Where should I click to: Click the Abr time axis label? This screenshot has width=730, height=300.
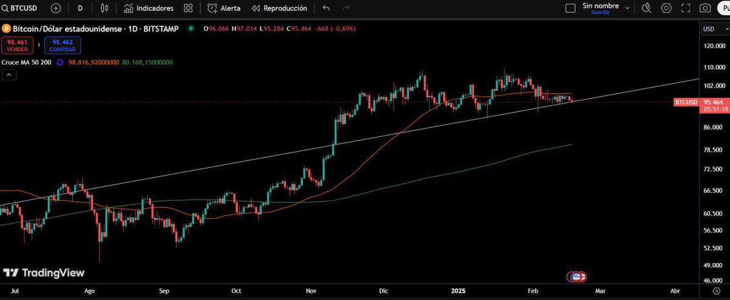tap(674, 292)
